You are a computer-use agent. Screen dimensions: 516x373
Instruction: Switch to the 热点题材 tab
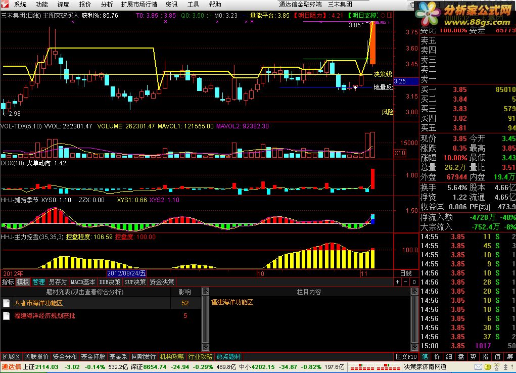pyautogui.click(x=228, y=356)
